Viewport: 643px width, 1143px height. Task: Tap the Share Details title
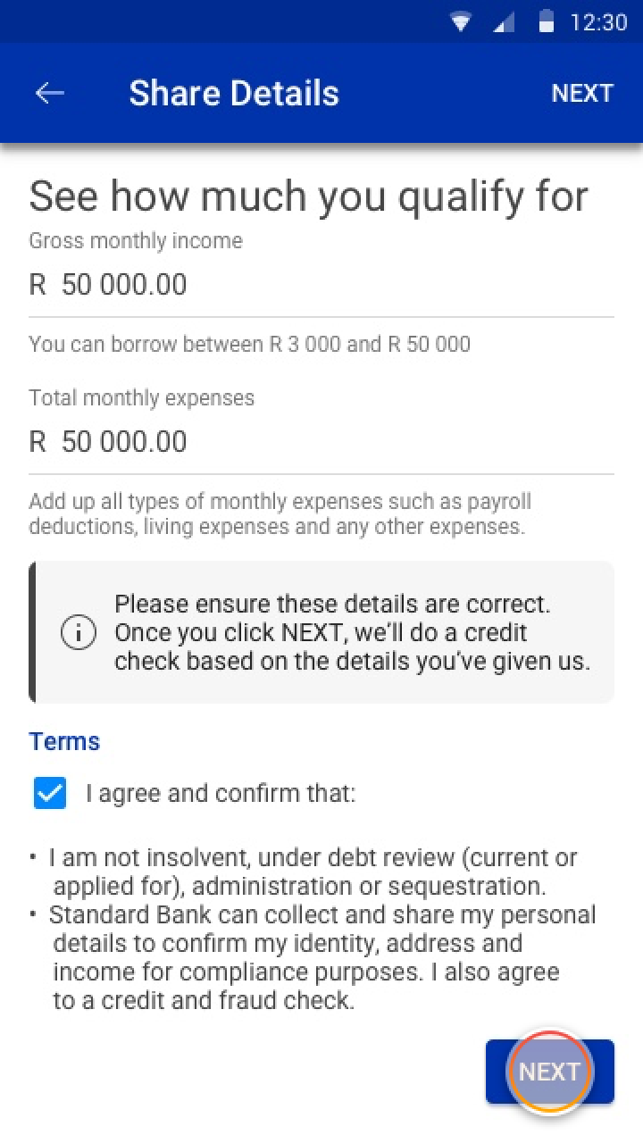tap(234, 93)
